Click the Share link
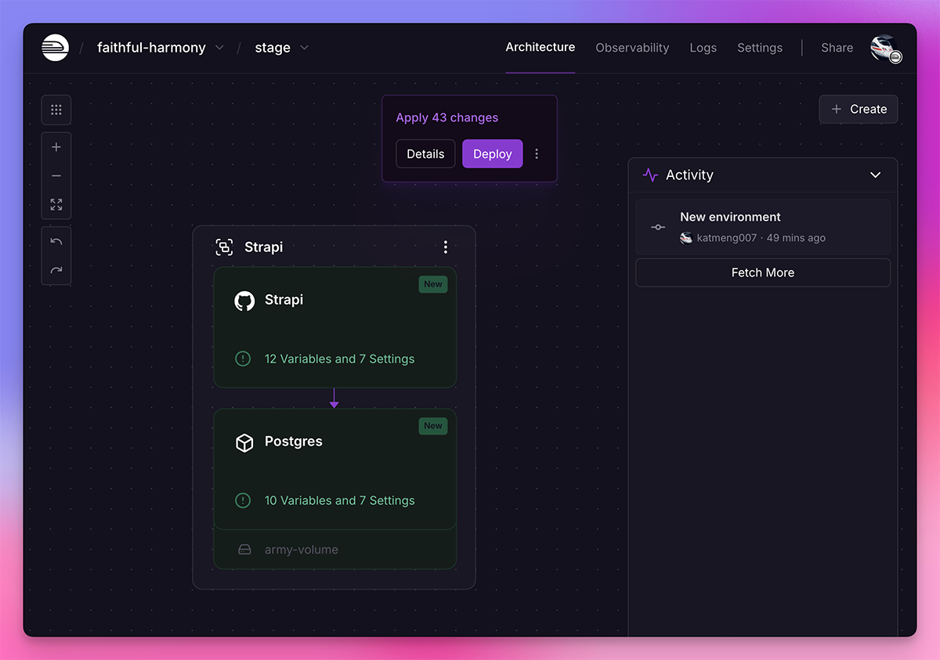Image resolution: width=940 pixels, height=660 pixels. (x=837, y=48)
